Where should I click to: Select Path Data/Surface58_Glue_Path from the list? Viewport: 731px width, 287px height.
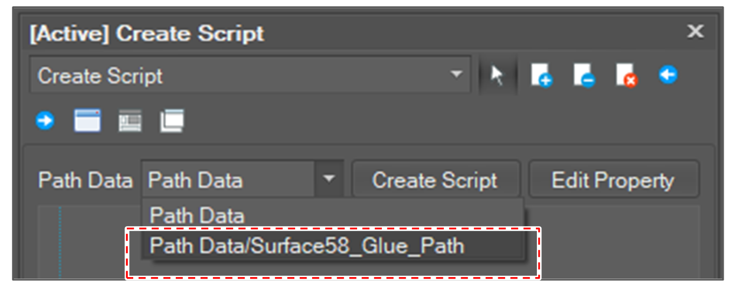click(307, 246)
